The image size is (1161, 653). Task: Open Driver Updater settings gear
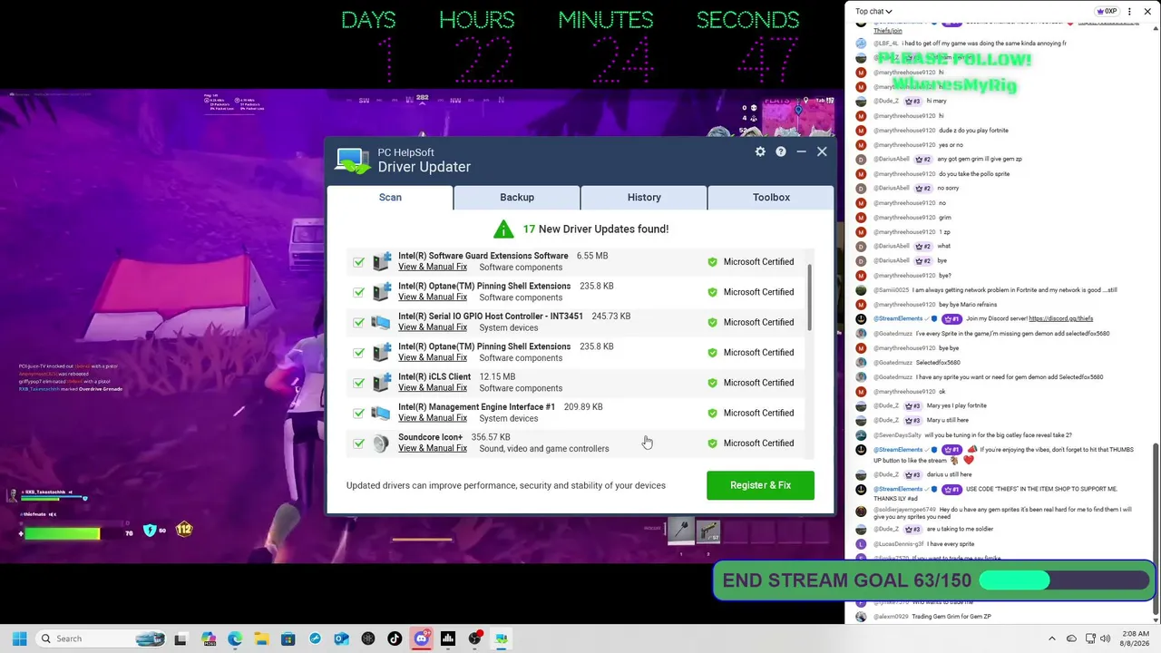760,151
